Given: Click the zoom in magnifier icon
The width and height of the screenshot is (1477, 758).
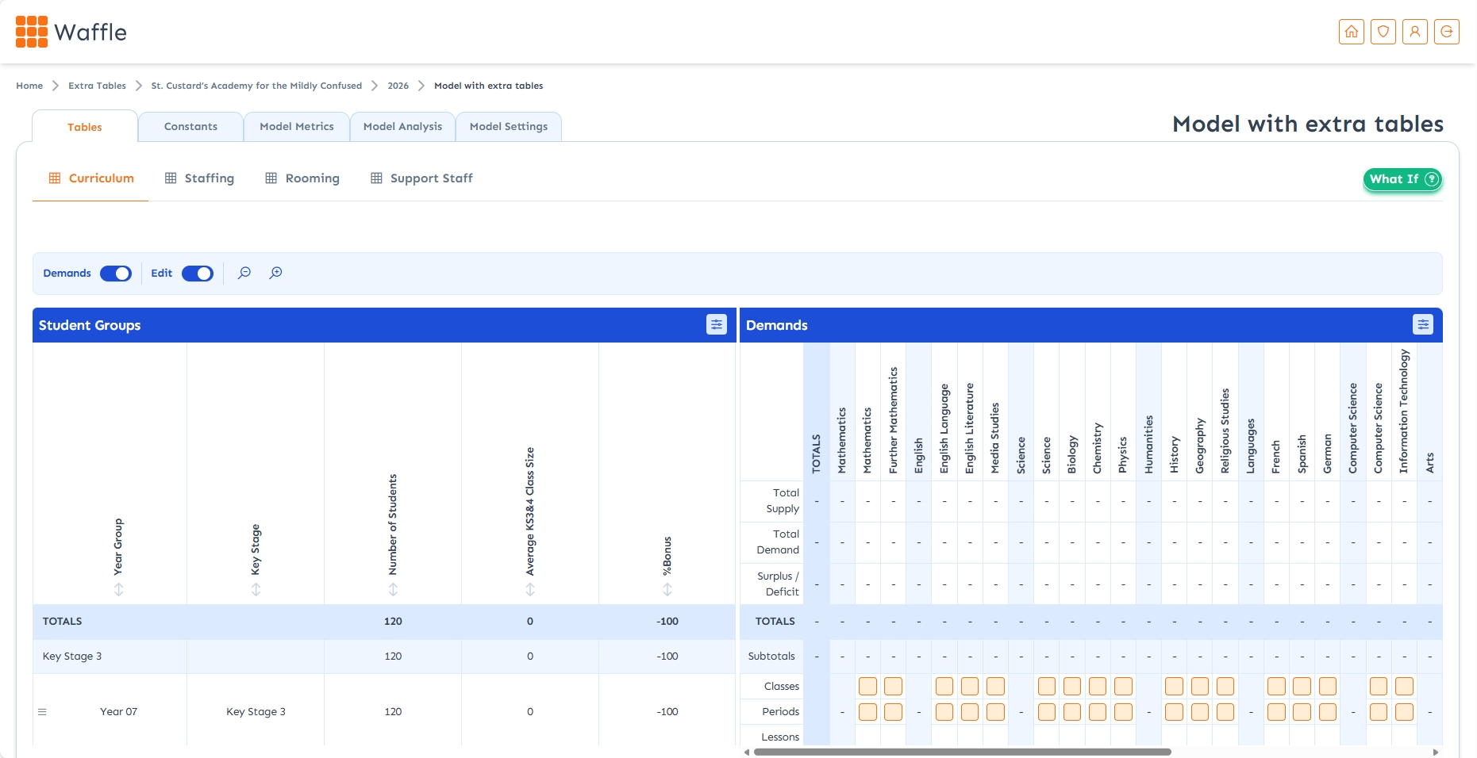Looking at the screenshot, I should click(275, 273).
